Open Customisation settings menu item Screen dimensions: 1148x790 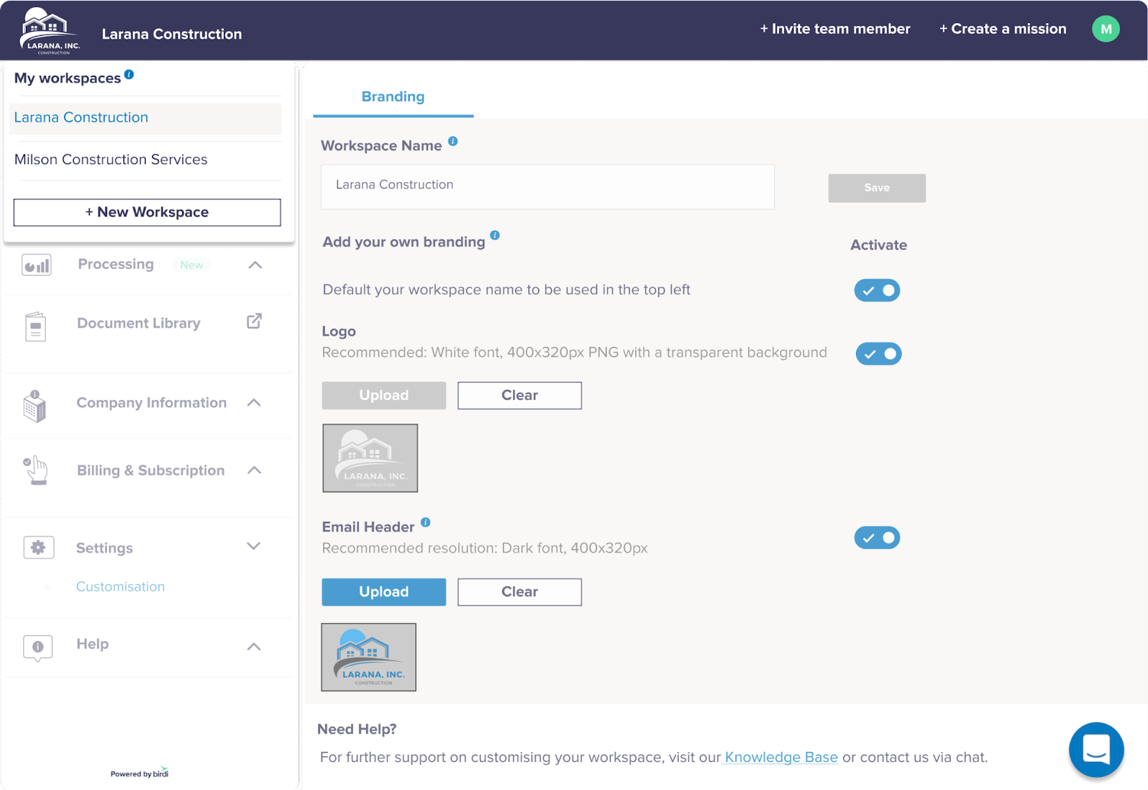pyautogui.click(x=121, y=586)
